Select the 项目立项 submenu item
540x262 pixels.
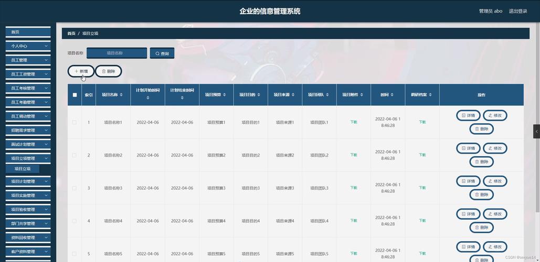click(x=23, y=169)
